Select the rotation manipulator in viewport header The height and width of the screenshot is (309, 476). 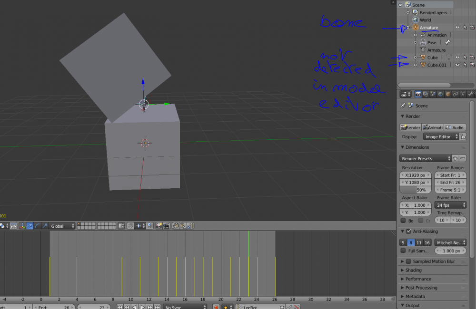coord(37,225)
